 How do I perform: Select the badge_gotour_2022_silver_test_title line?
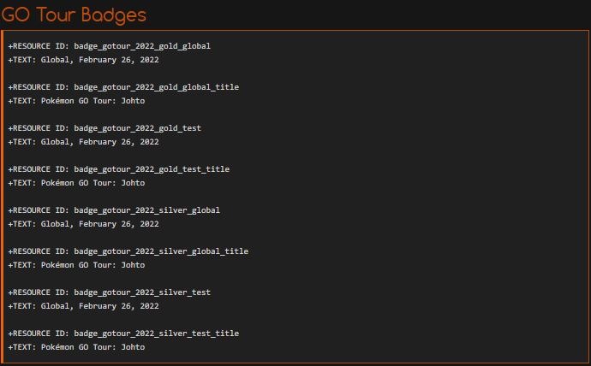point(123,334)
